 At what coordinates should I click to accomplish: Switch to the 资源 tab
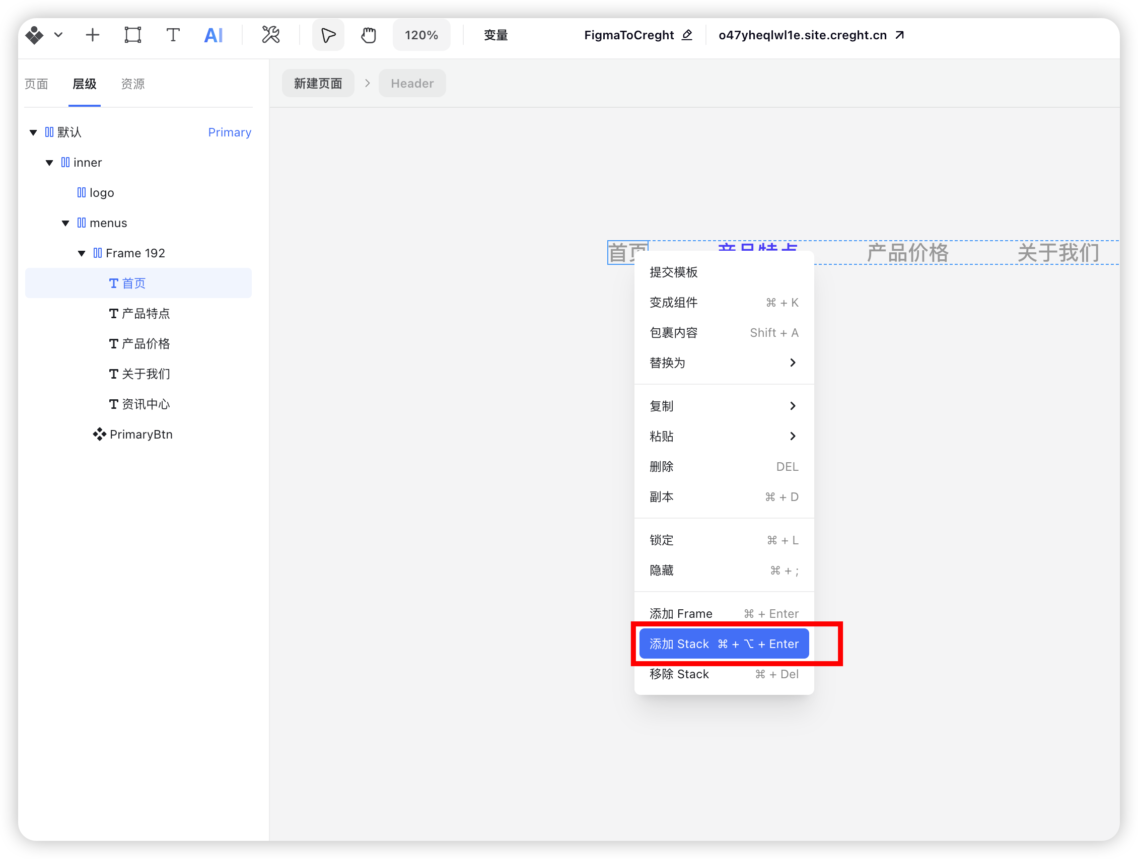pyautogui.click(x=133, y=84)
